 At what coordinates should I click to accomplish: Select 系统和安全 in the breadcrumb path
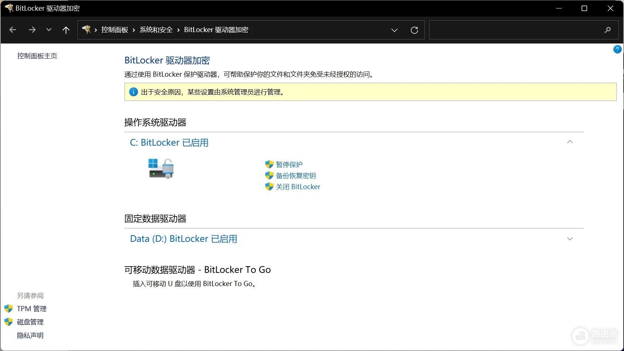pyautogui.click(x=156, y=30)
